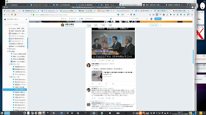The height and width of the screenshot is (115, 206).
Task: Click the four-squares extension icon
Action: tap(164, 15)
